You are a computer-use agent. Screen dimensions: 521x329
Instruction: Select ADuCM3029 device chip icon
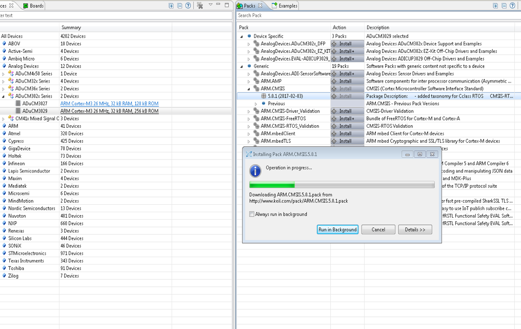pyautogui.click(x=18, y=111)
